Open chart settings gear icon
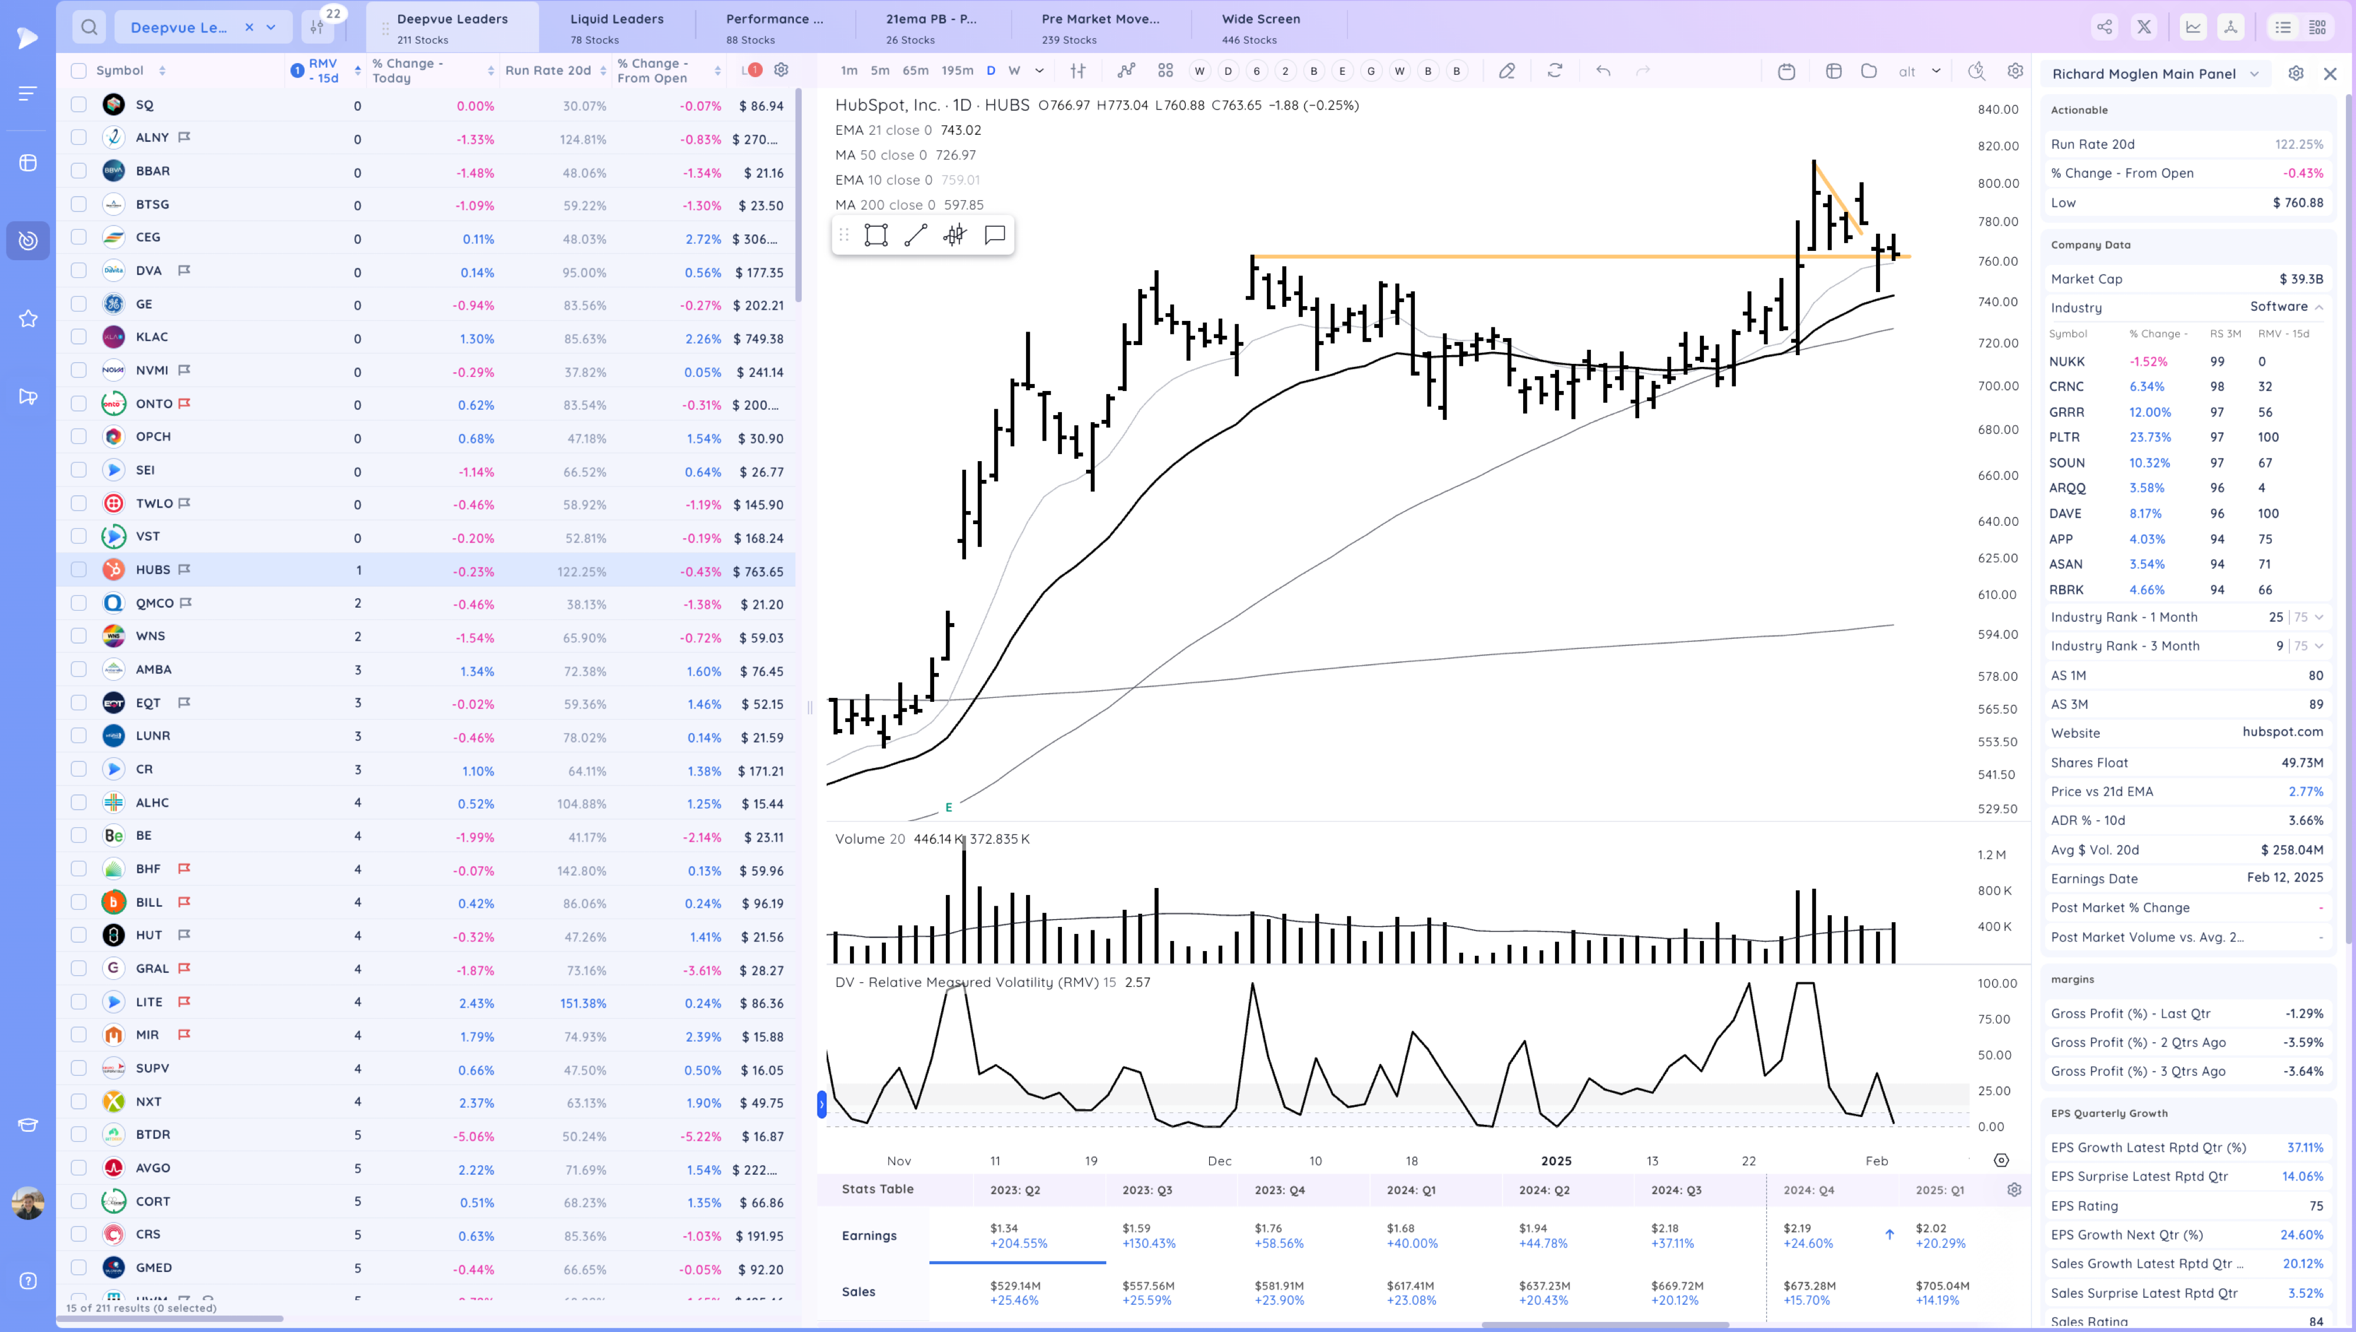The image size is (2356, 1332). click(x=2015, y=71)
